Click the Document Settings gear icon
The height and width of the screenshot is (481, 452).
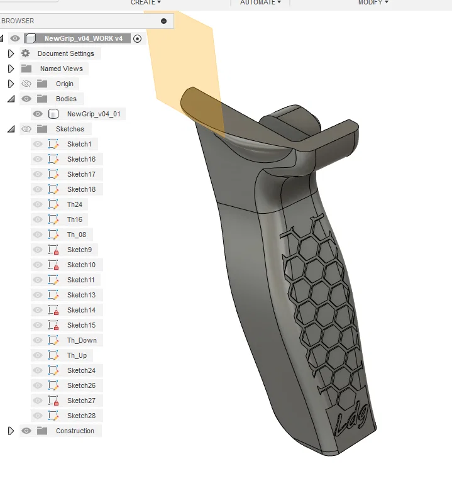coord(25,53)
